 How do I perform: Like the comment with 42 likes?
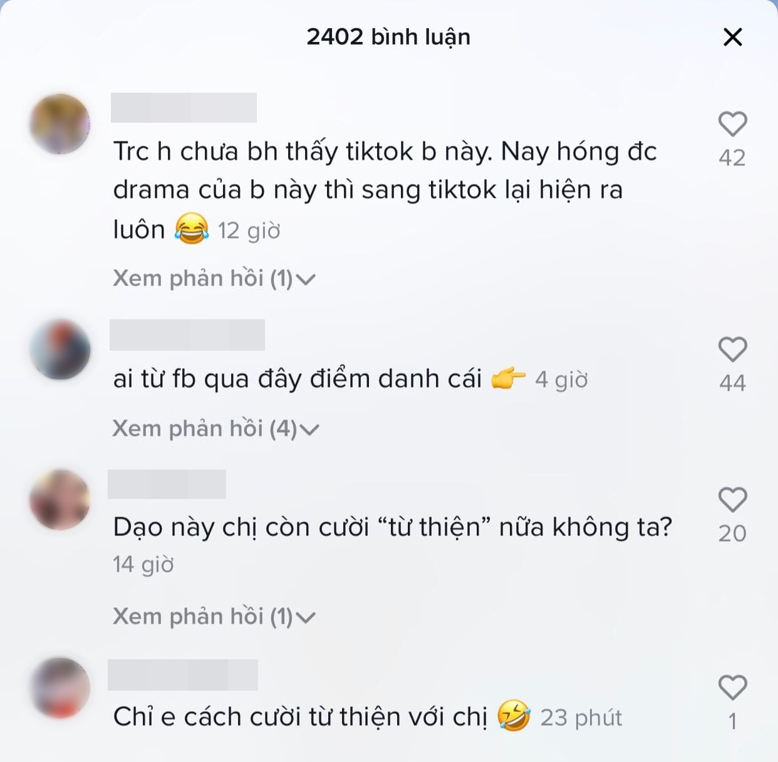[732, 124]
